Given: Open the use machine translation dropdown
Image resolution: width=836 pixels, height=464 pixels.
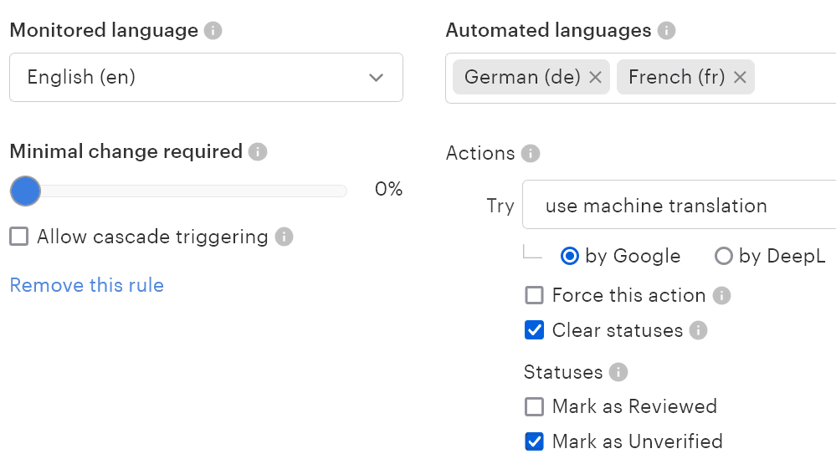Looking at the screenshot, I should 678,206.
